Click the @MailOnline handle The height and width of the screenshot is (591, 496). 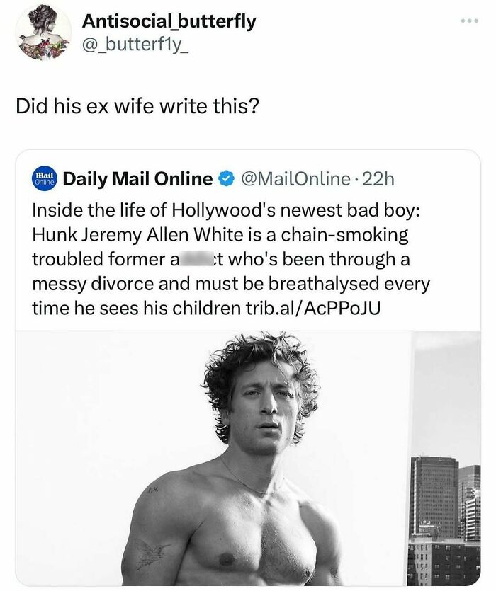tap(295, 179)
